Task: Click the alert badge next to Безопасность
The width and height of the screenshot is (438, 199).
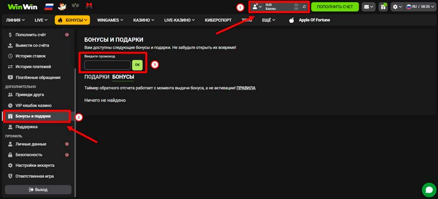Action: coord(67,155)
